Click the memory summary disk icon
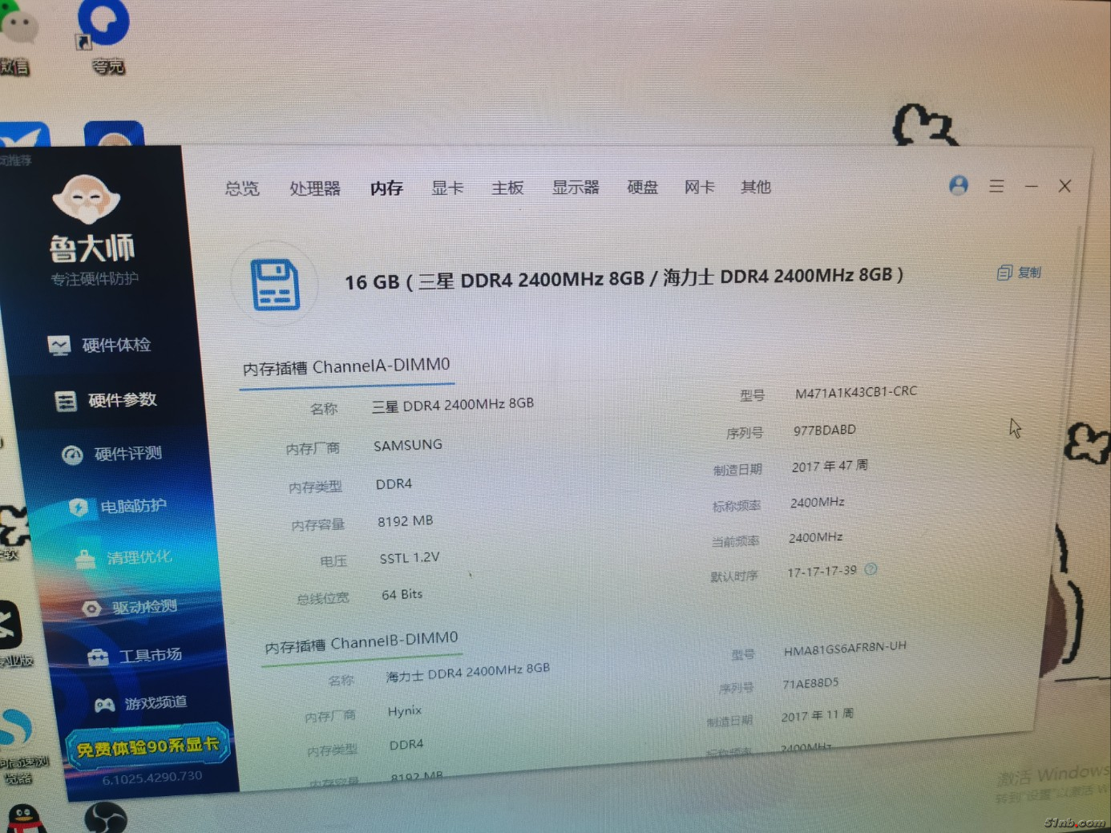Image resolution: width=1111 pixels, height=833 pixels. pos(275,284)
